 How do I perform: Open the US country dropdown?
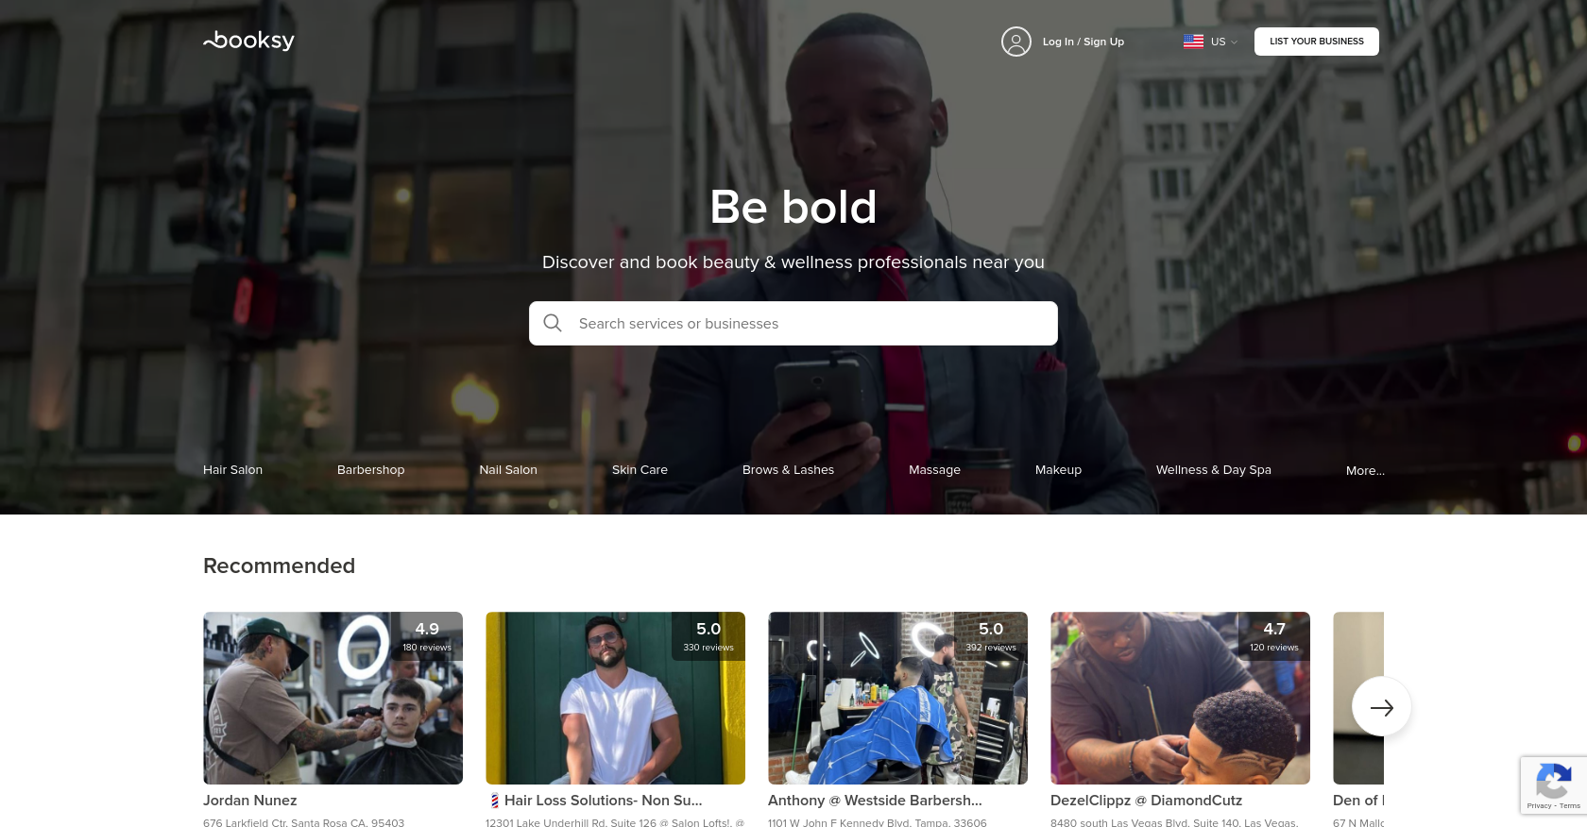1211,42
